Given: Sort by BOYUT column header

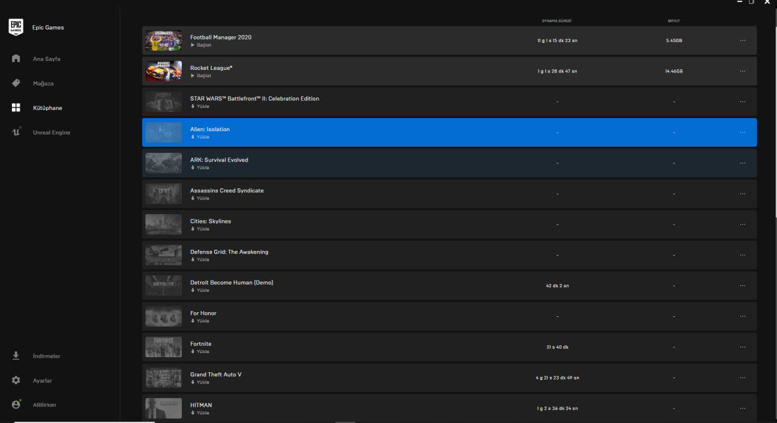Looking at the screenshot, I should [674, 21].
